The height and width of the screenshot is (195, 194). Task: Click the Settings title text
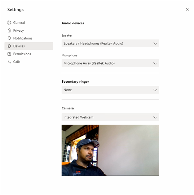15,10
